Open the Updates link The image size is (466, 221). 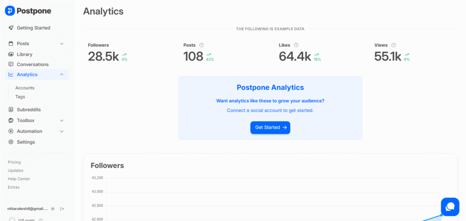point(16,171)
